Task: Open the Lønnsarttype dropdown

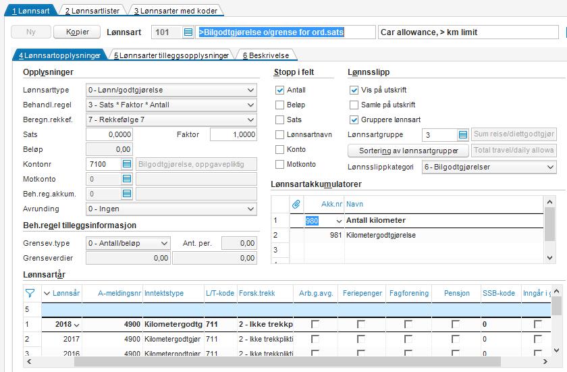Action: point(250,90)
